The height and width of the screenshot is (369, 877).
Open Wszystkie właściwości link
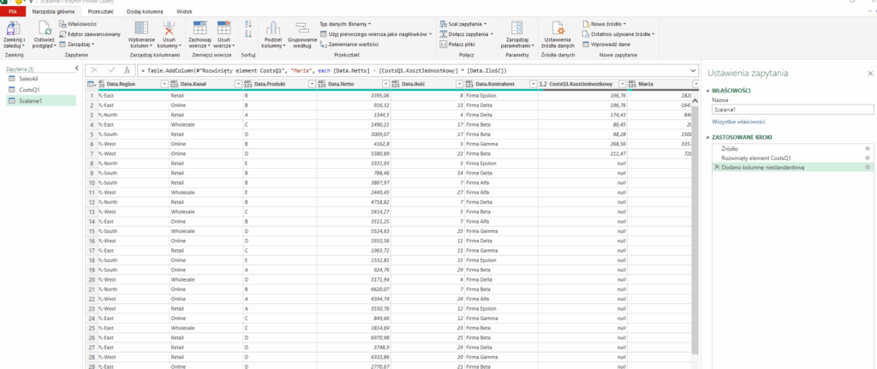(738, 122)
